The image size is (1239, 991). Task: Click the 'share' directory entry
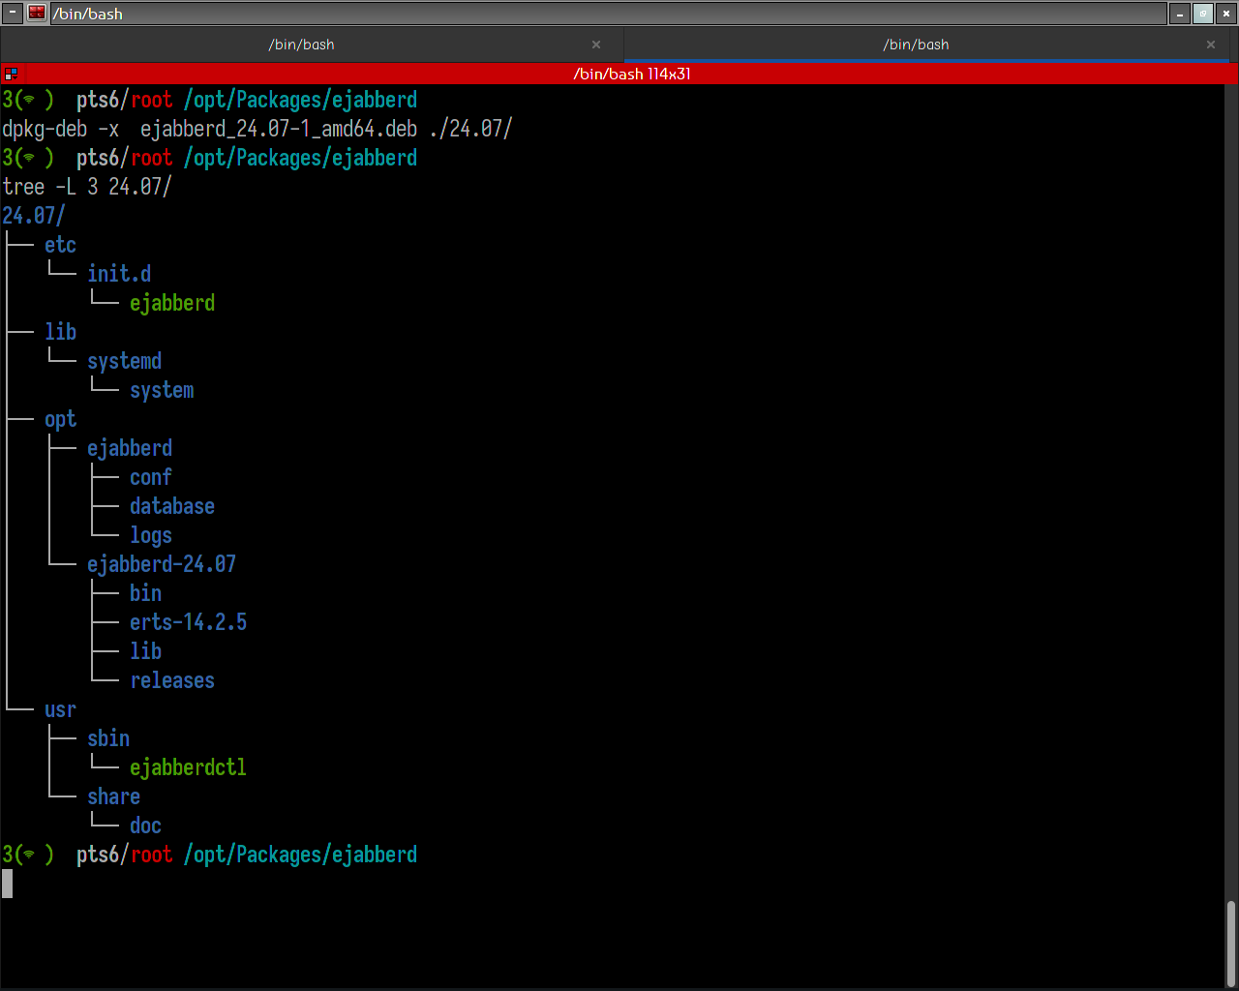pyautogui.click(x=113, y=796)
